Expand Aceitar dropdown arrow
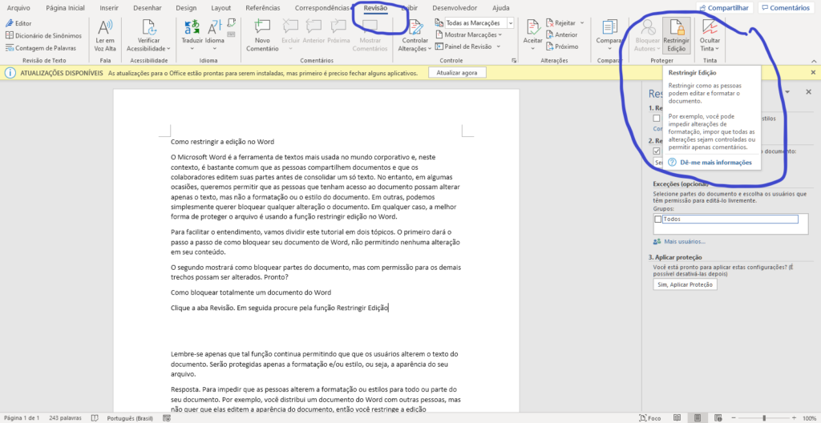 pos(533,48)
